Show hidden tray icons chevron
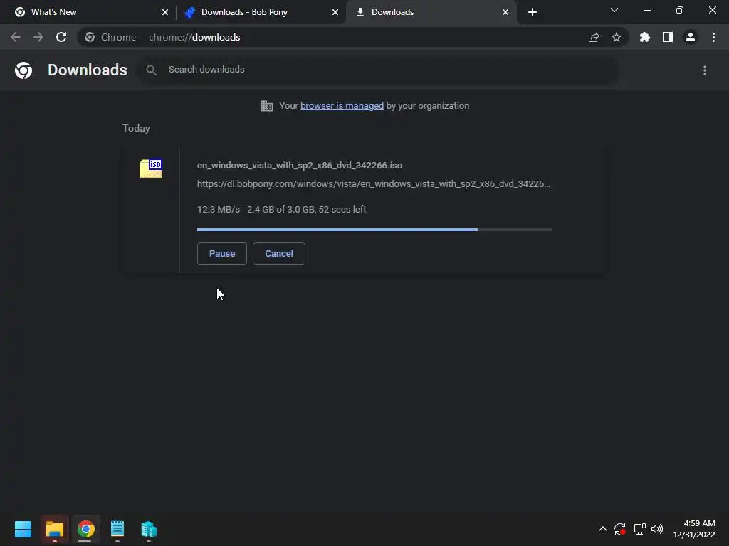The width and height of the screenshot is (729, 546). pyautogui.click(x=602, y=529)
